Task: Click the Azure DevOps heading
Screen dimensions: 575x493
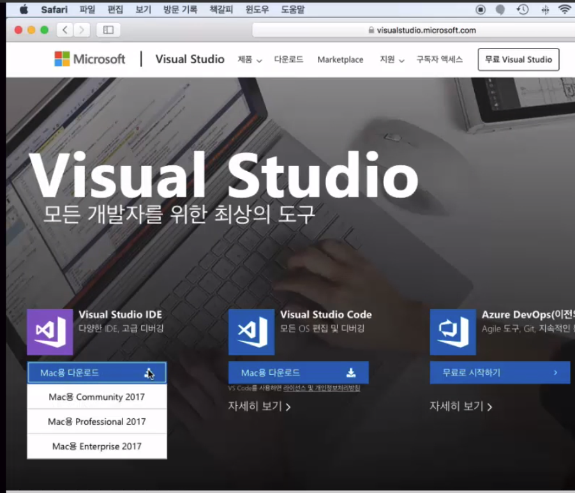Action: 528,315
